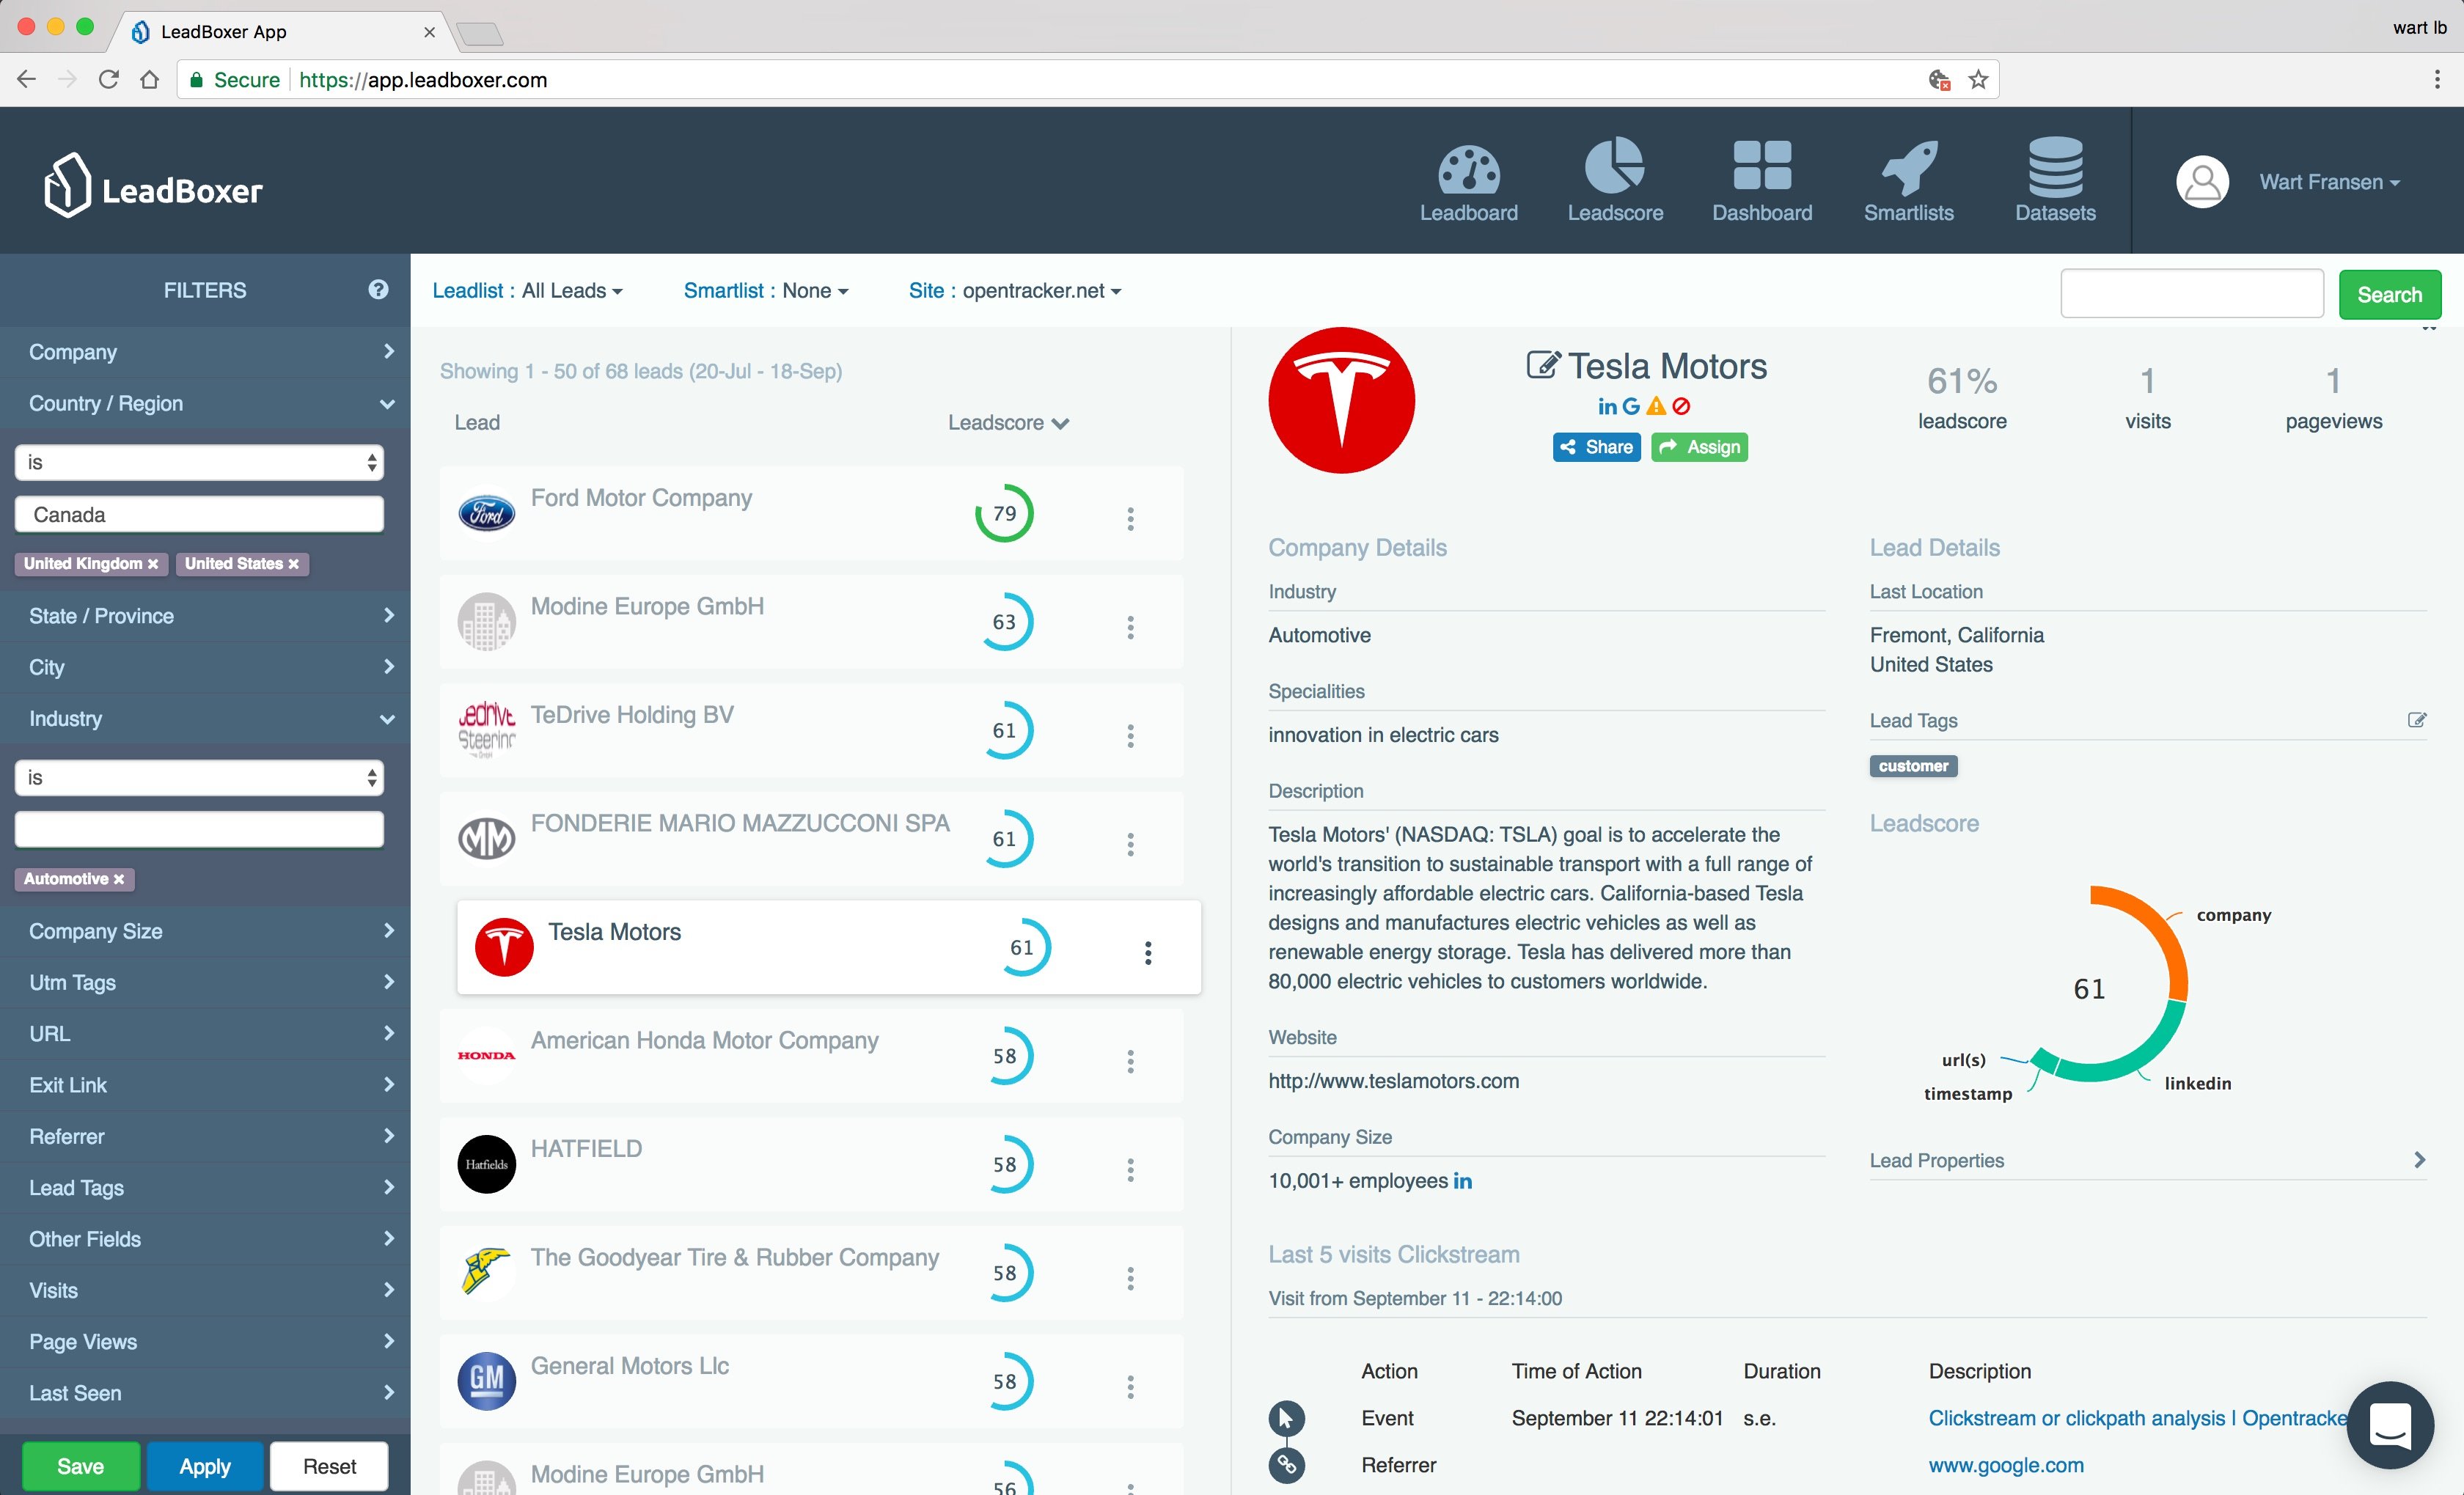Viewport: 2464px width, 1495px height.
Task: Remove the Automotive industry filter tag
Action: coord(119,879)
